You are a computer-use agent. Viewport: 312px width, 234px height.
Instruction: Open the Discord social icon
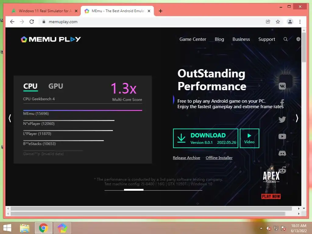pyautogui.click(x=282, y=153)
